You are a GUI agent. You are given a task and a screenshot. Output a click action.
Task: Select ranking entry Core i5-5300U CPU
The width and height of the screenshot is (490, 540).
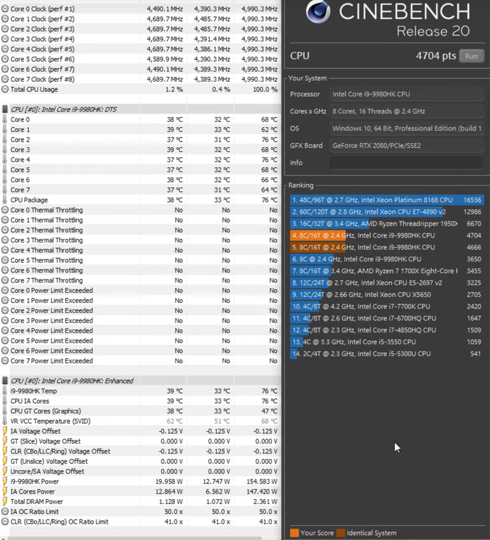click(x=387, y=353)
